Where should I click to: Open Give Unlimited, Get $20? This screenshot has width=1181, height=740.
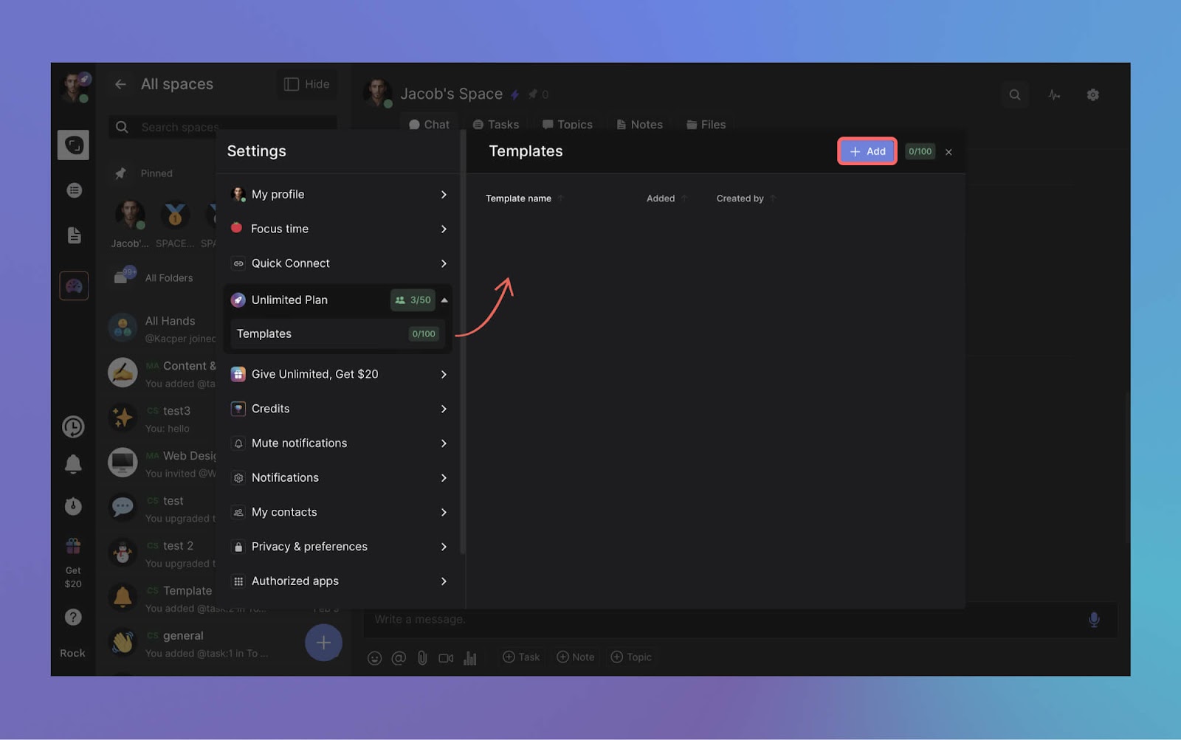point(338,374)
